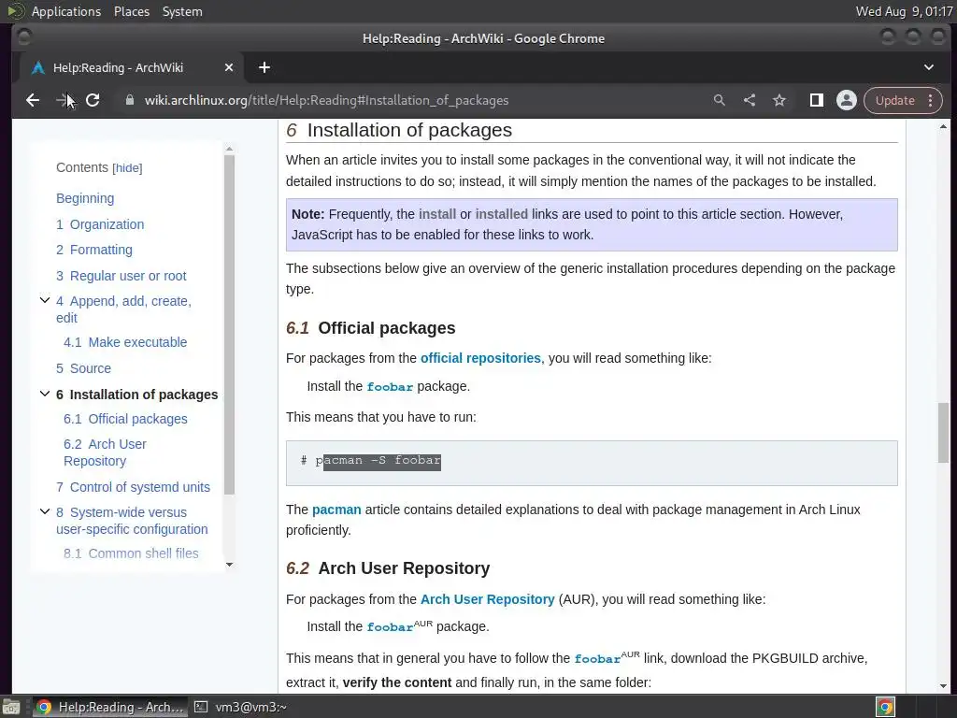
Task: Click the Contents scrollbar up arrow
Action: pos(230,149)
